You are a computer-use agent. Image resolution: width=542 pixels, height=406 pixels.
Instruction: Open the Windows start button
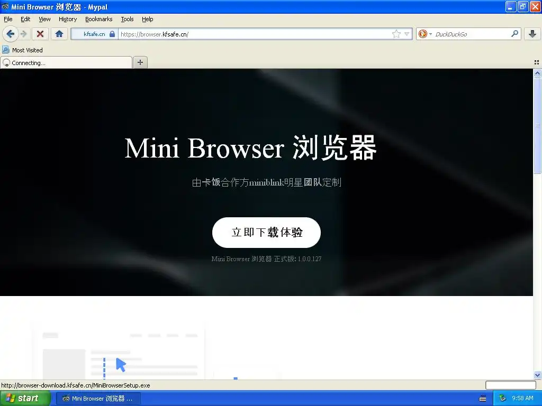tap(25, 398)
